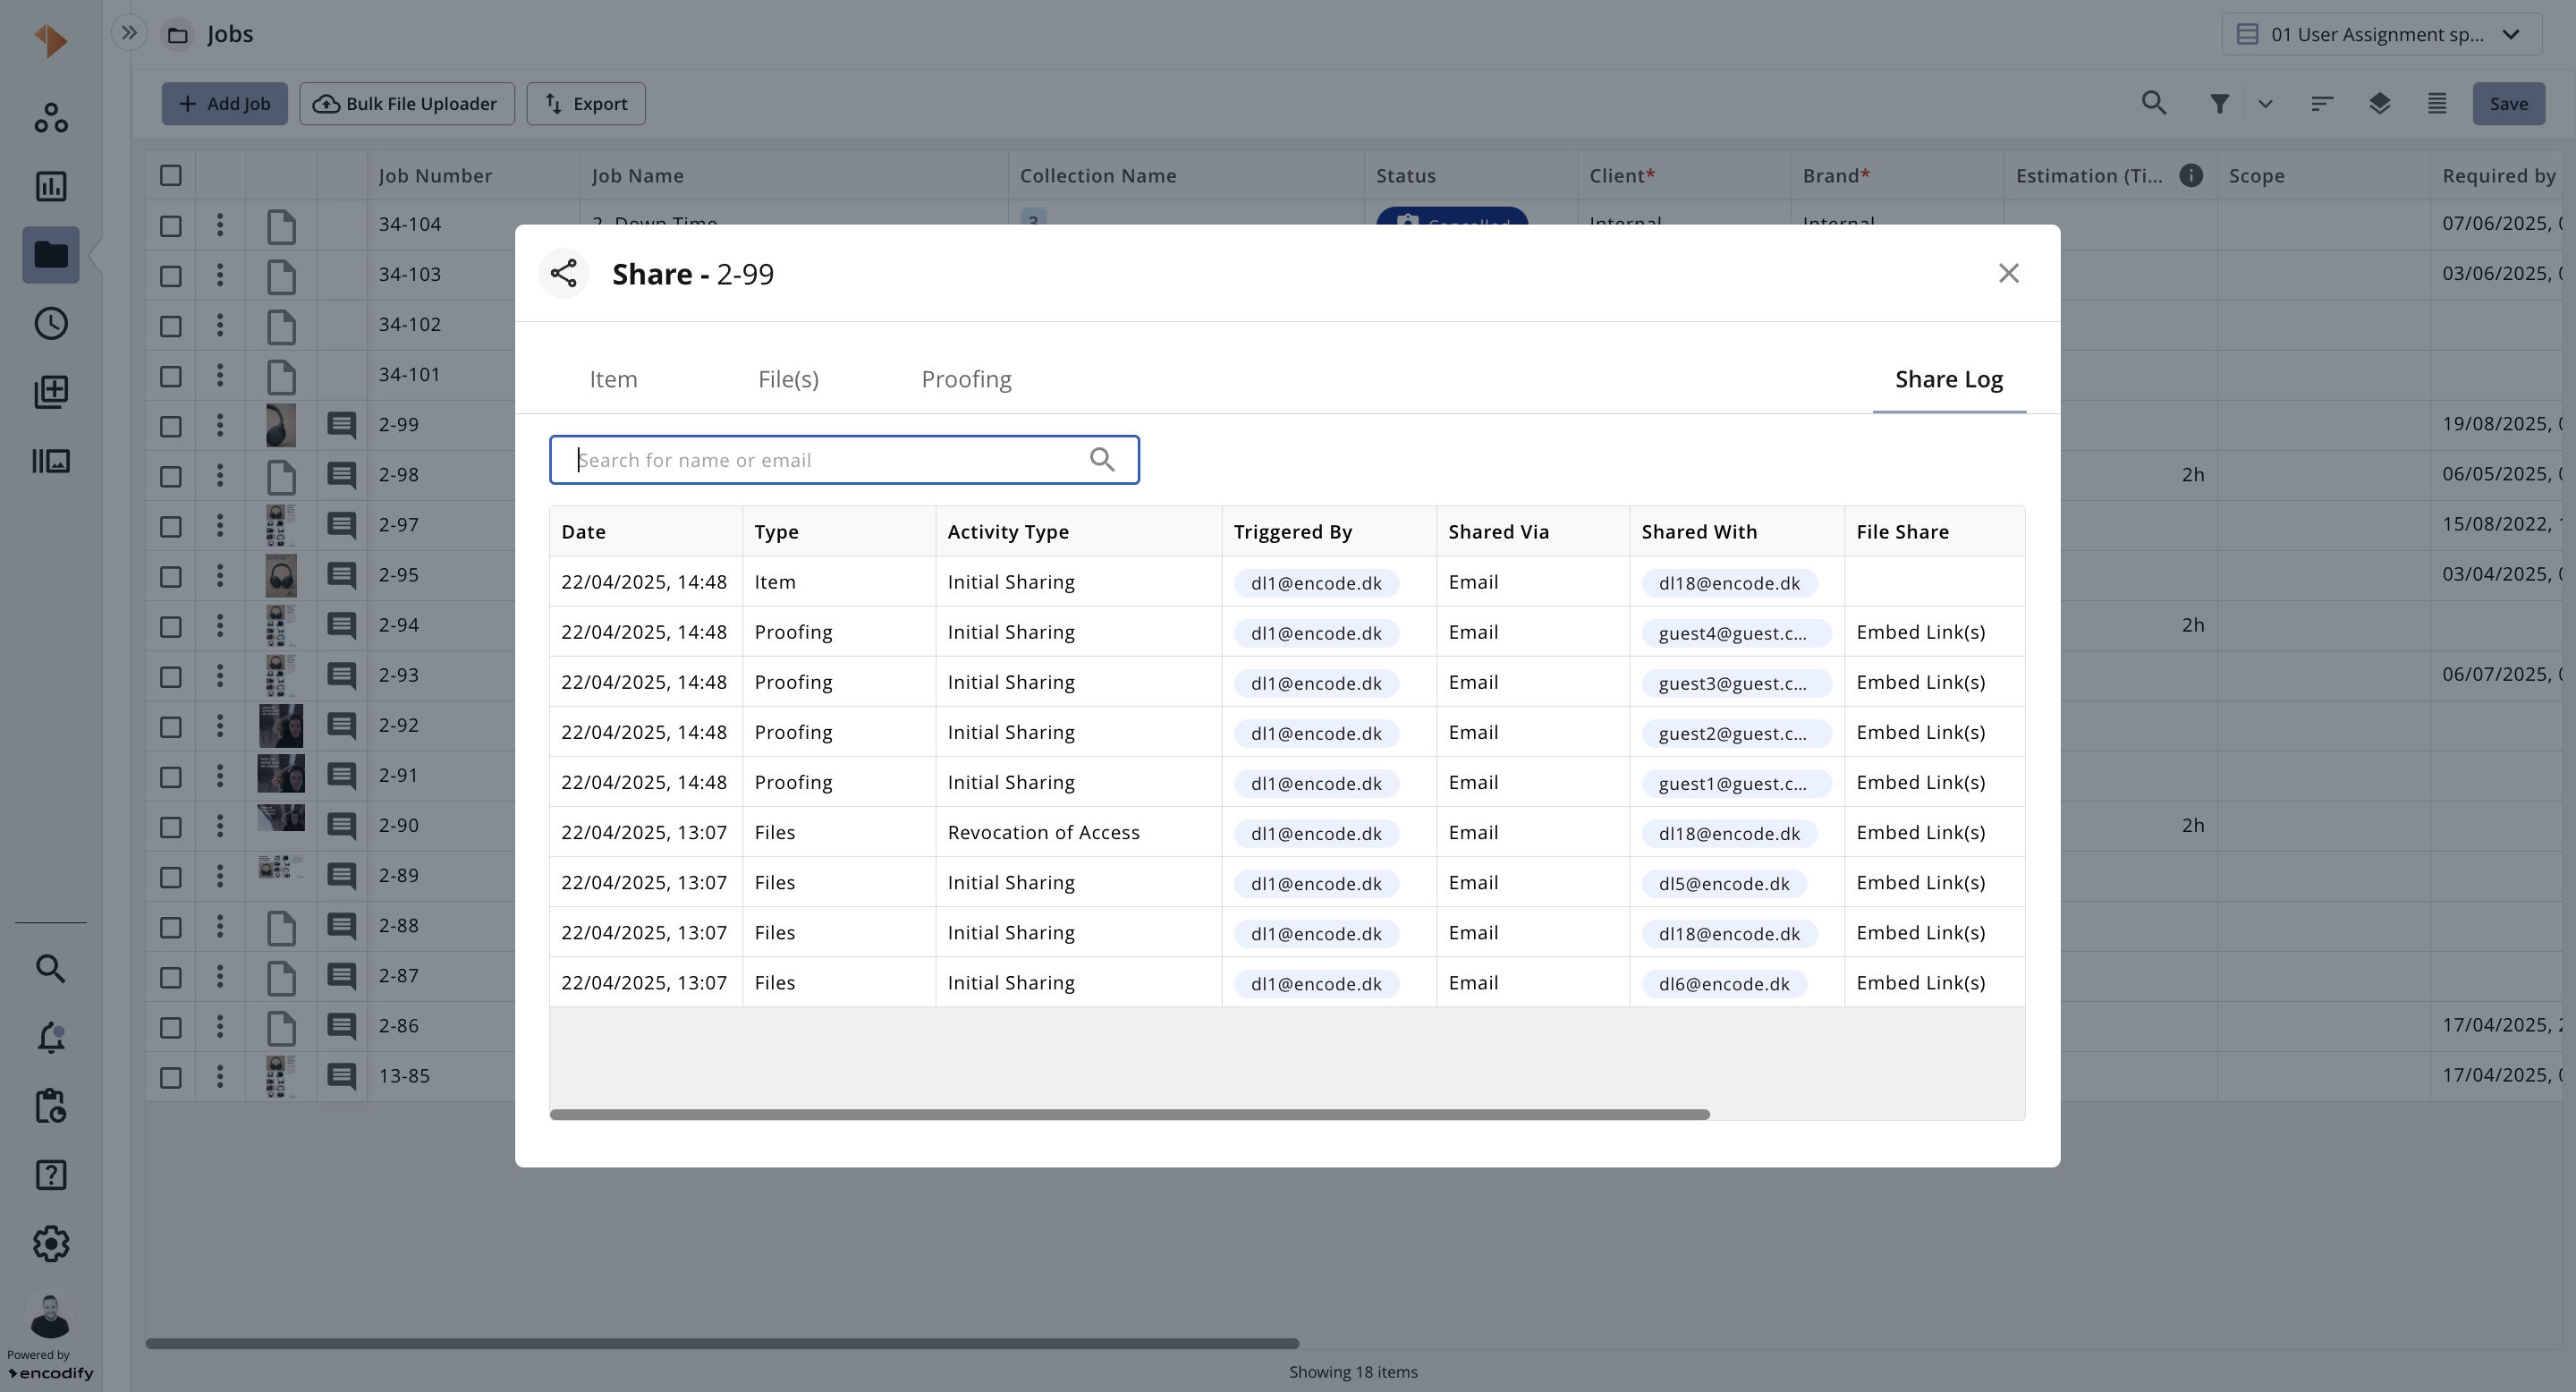Check the checkbox for job 13-85
The height and width of the screenshot is (1392, 2576).
pyautogui.click(x=171, y=1077)
